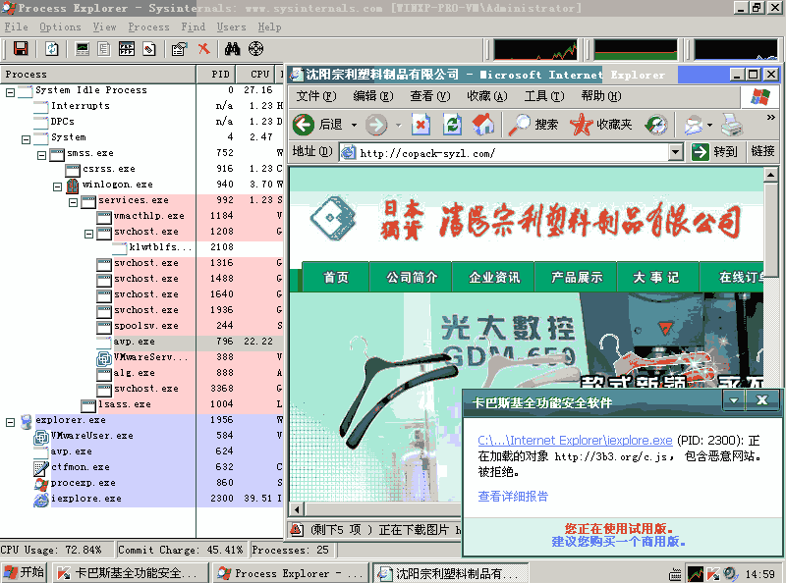The width and height of the screenshot is (786, 583).
Task: Collapse the winlogon.exe tree node
Action: tap(57, 186)
